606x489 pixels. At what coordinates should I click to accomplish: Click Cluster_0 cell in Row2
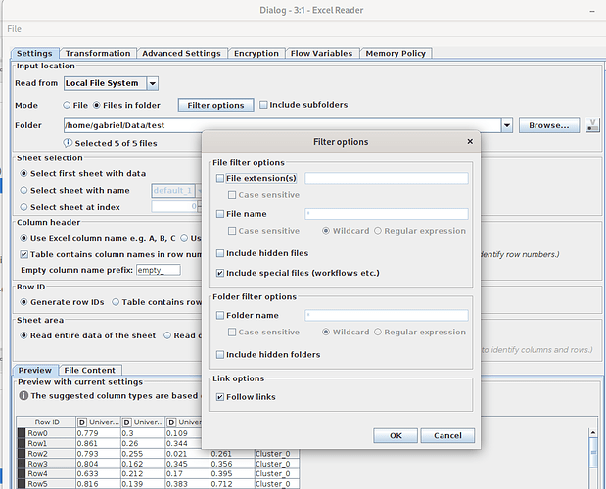pos(276,454)
